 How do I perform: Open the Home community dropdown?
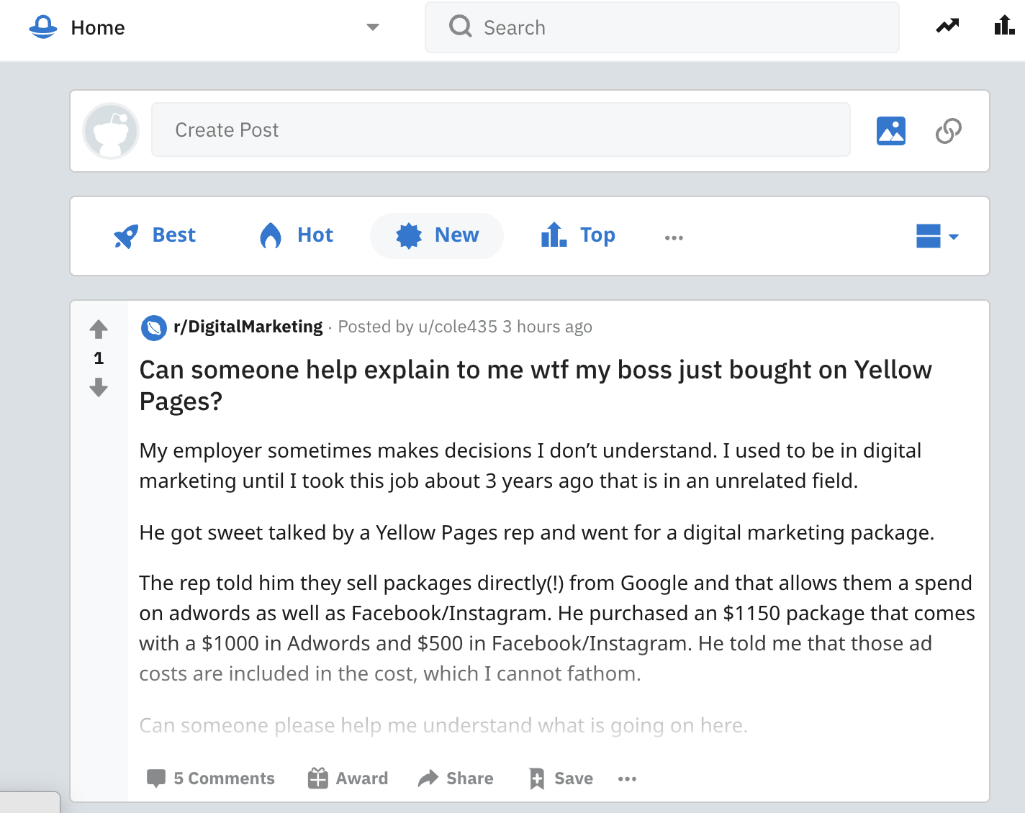[372, 27]
